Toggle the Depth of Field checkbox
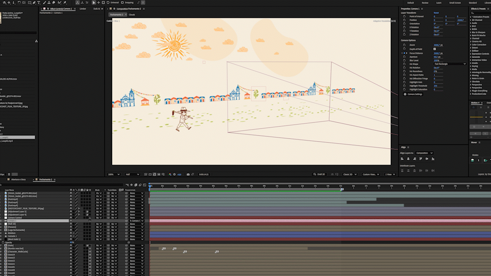The height and width of the screenshot is (276, 491). (x=435, y=49)
